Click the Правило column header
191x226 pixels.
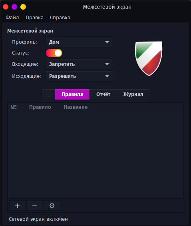[40, 107]
